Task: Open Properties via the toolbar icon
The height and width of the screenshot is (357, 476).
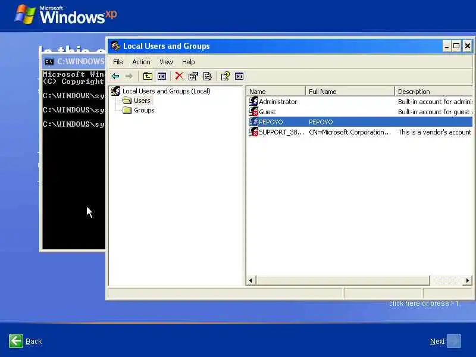Action: pyautogui.click(x=193, y=76)
